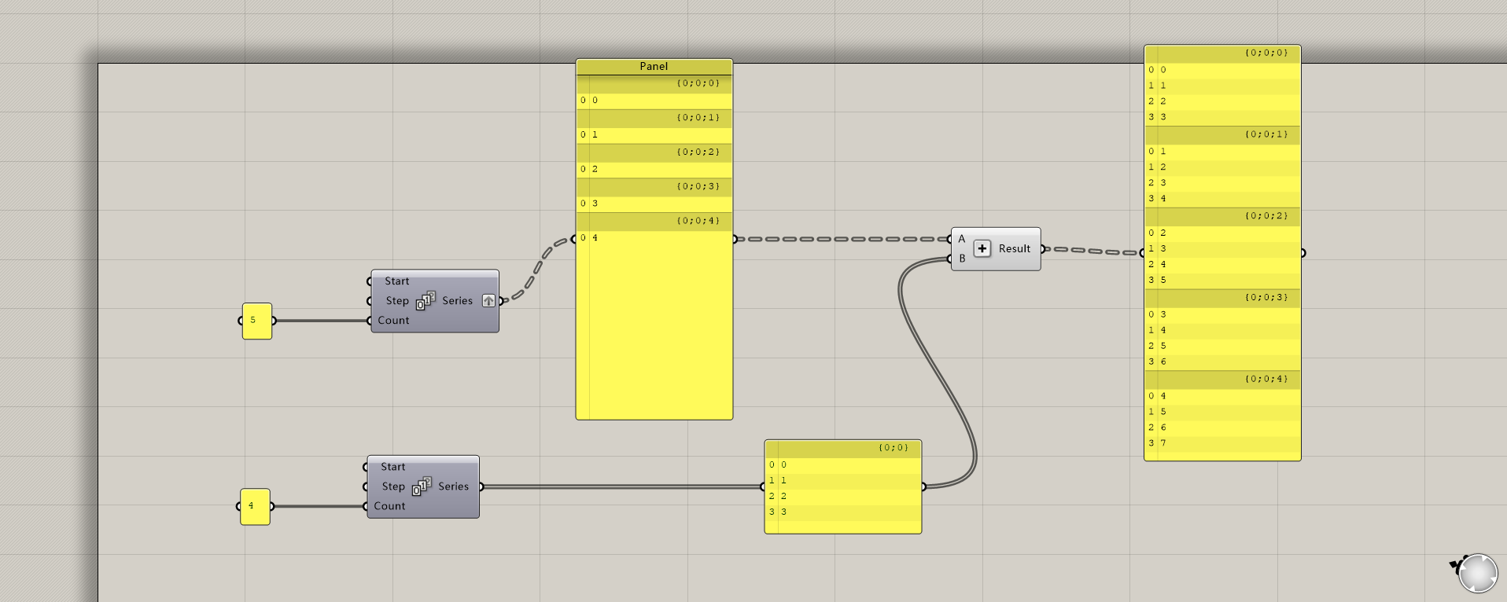
Task: Click the canvas compass widget
Action: [1476, 572]
